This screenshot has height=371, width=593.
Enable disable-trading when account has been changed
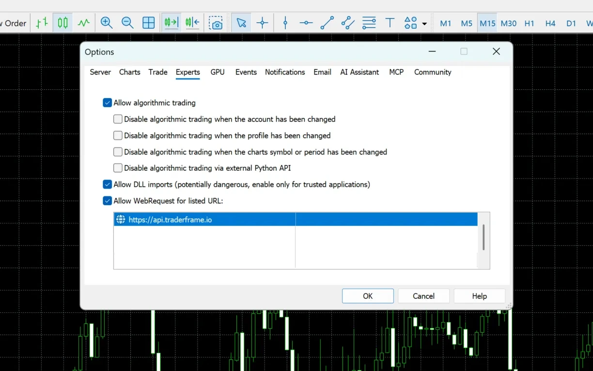point(118,119)
